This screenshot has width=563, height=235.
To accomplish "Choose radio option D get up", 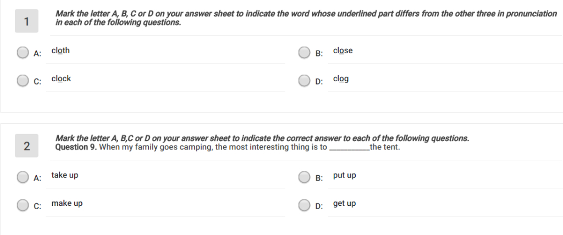I will tap(305, 205).
